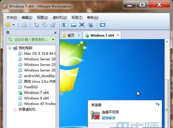173x128 pixels.
Task: Click the running Windows 7 x64 VM icon
Action: pos(20,93)
